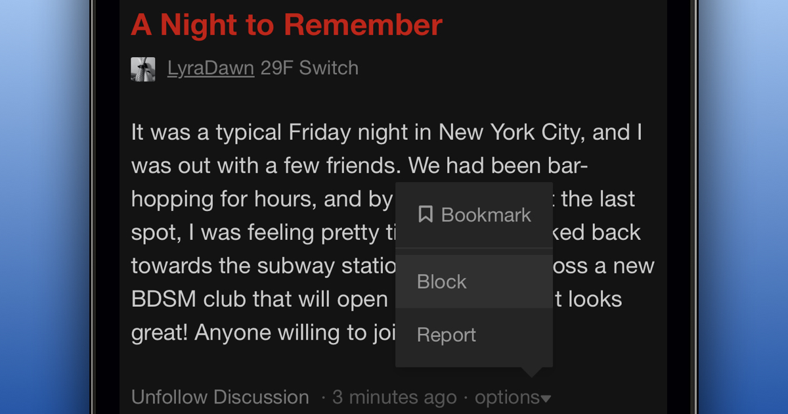Open LyraDawn's profile via the username link
Screen dimensions: 788x414
[x=211, y=68]
